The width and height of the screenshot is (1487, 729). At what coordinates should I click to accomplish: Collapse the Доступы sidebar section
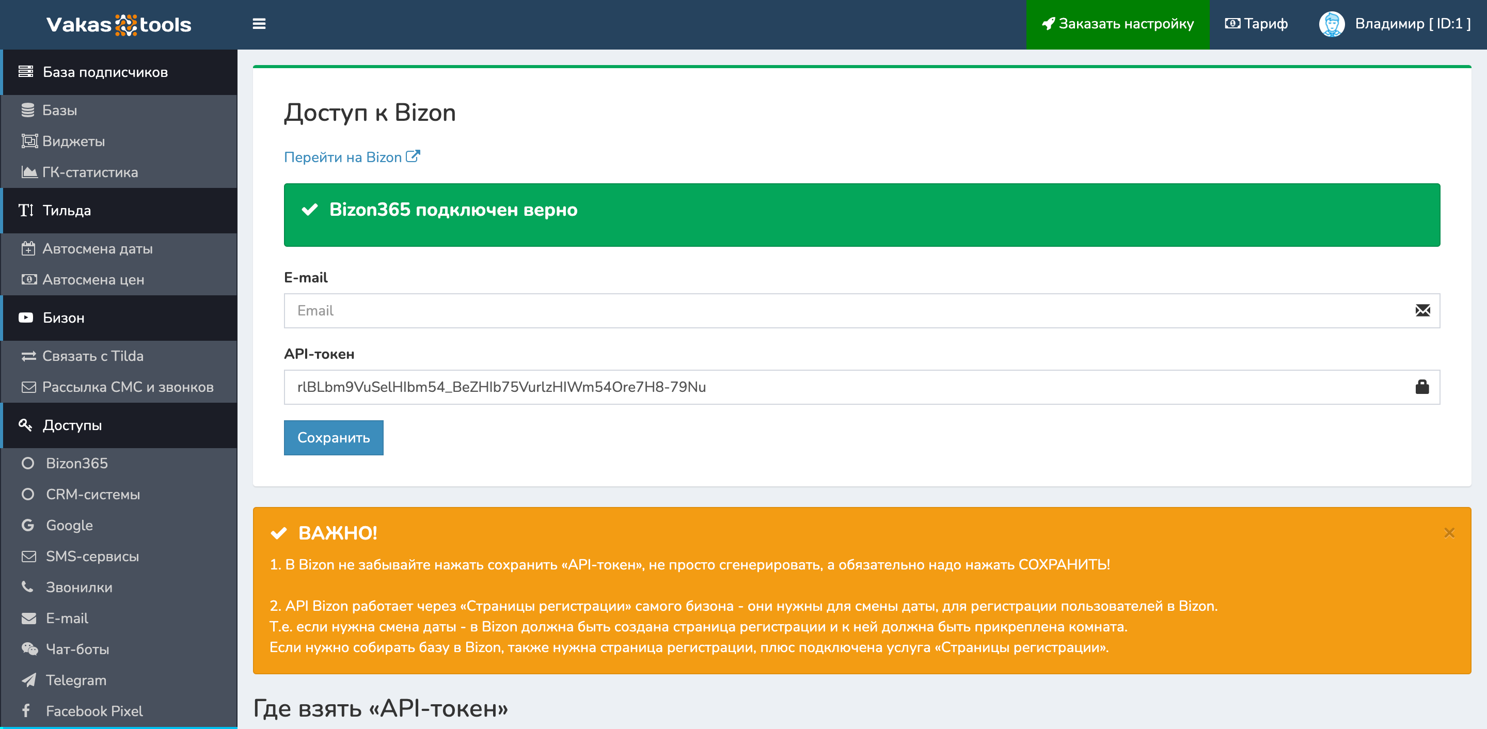[x=72, y=425]
